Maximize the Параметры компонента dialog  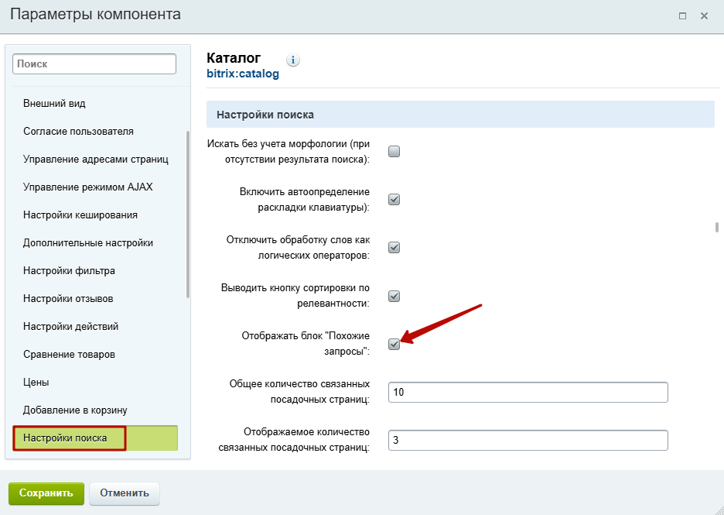point(682,15)
